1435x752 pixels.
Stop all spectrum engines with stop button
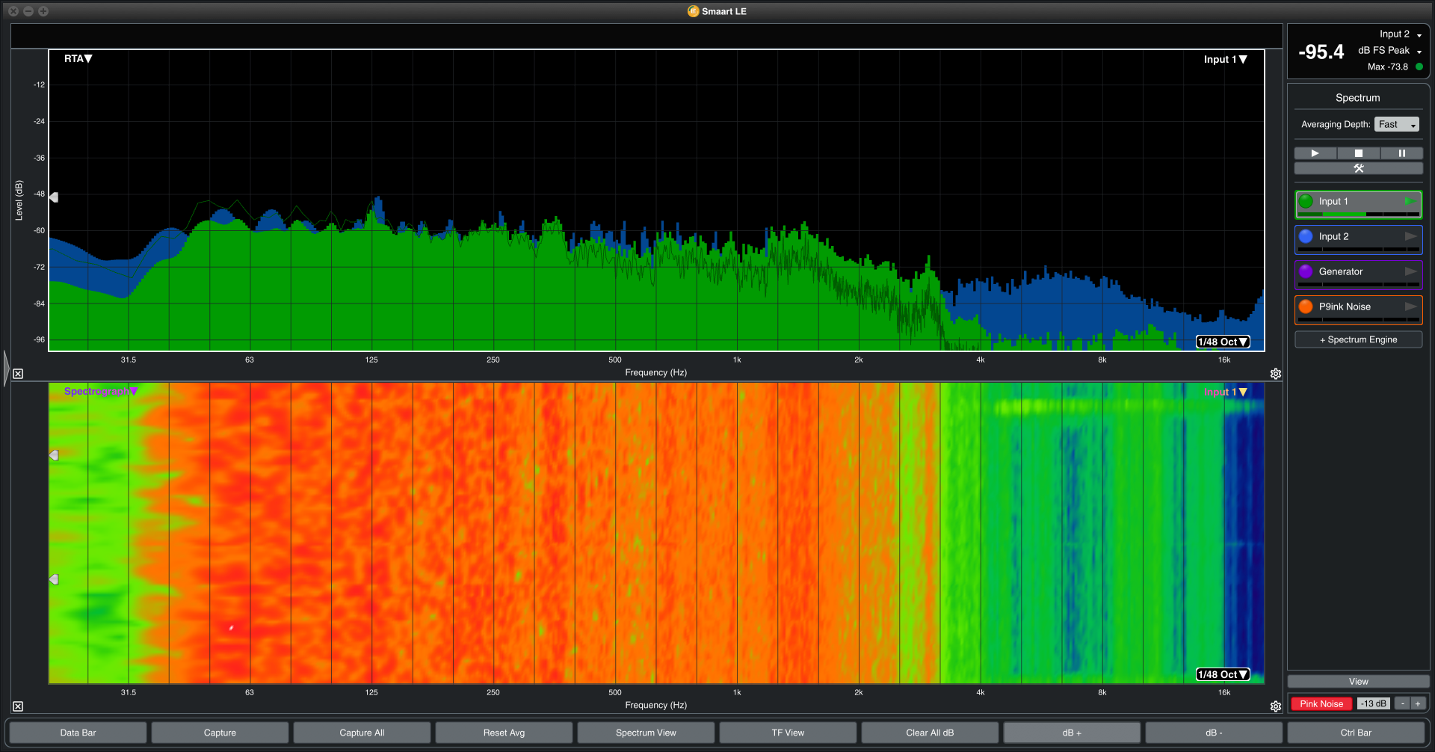(1359, 153)
